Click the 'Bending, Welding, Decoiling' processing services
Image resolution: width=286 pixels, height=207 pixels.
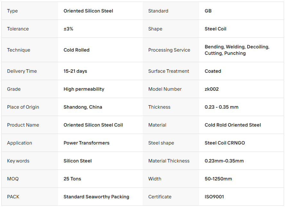coord(237,47)
